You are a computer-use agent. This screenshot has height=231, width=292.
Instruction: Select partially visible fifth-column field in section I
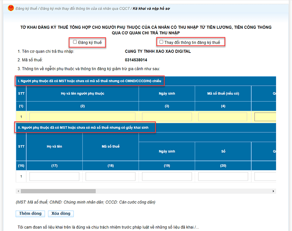(x=265, y=117)
